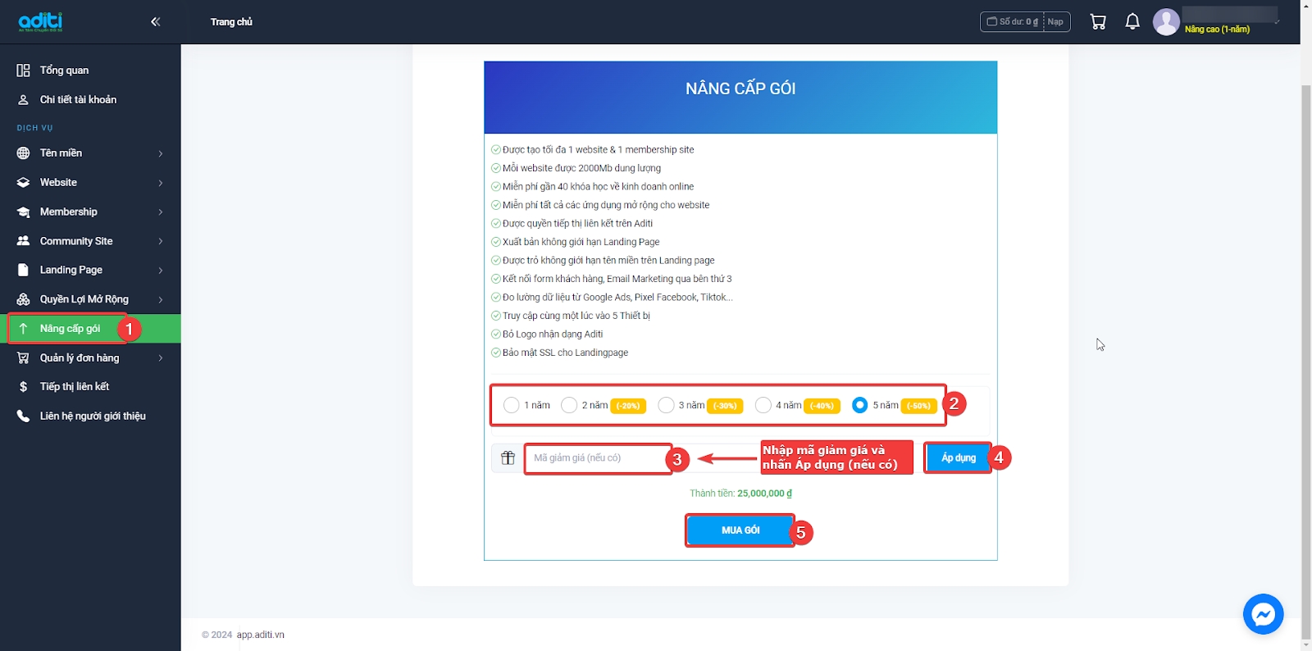Select the 1 năm radio option
The width and height of the screenshot is (1312, 651).
pyautogui.click(x=511, y=405)
